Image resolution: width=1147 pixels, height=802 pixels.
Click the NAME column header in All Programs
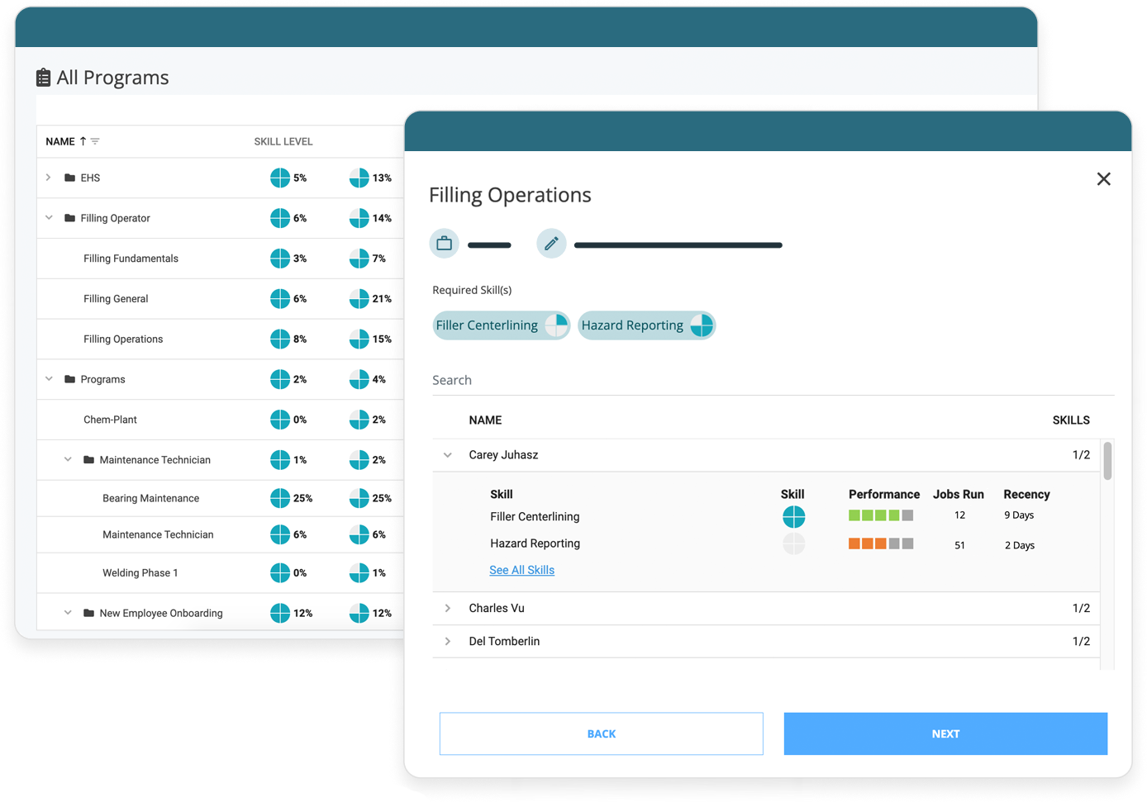pyautogui.click(x=60, y=141)
